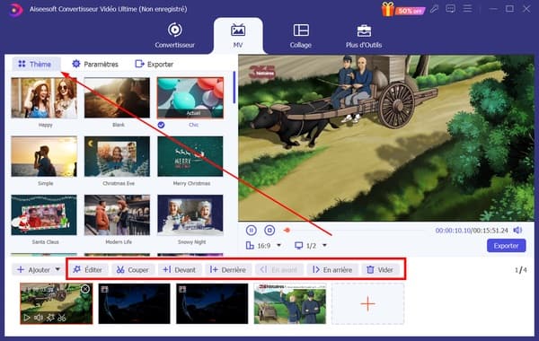Open the Paramètres sub-tab

[x=95, y=64]
